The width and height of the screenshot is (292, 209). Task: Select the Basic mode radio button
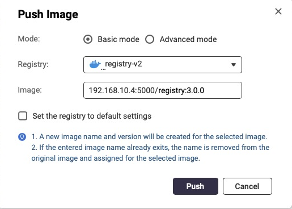click(x=88, y=39)
